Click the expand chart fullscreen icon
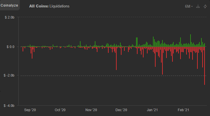 [205, 6]
